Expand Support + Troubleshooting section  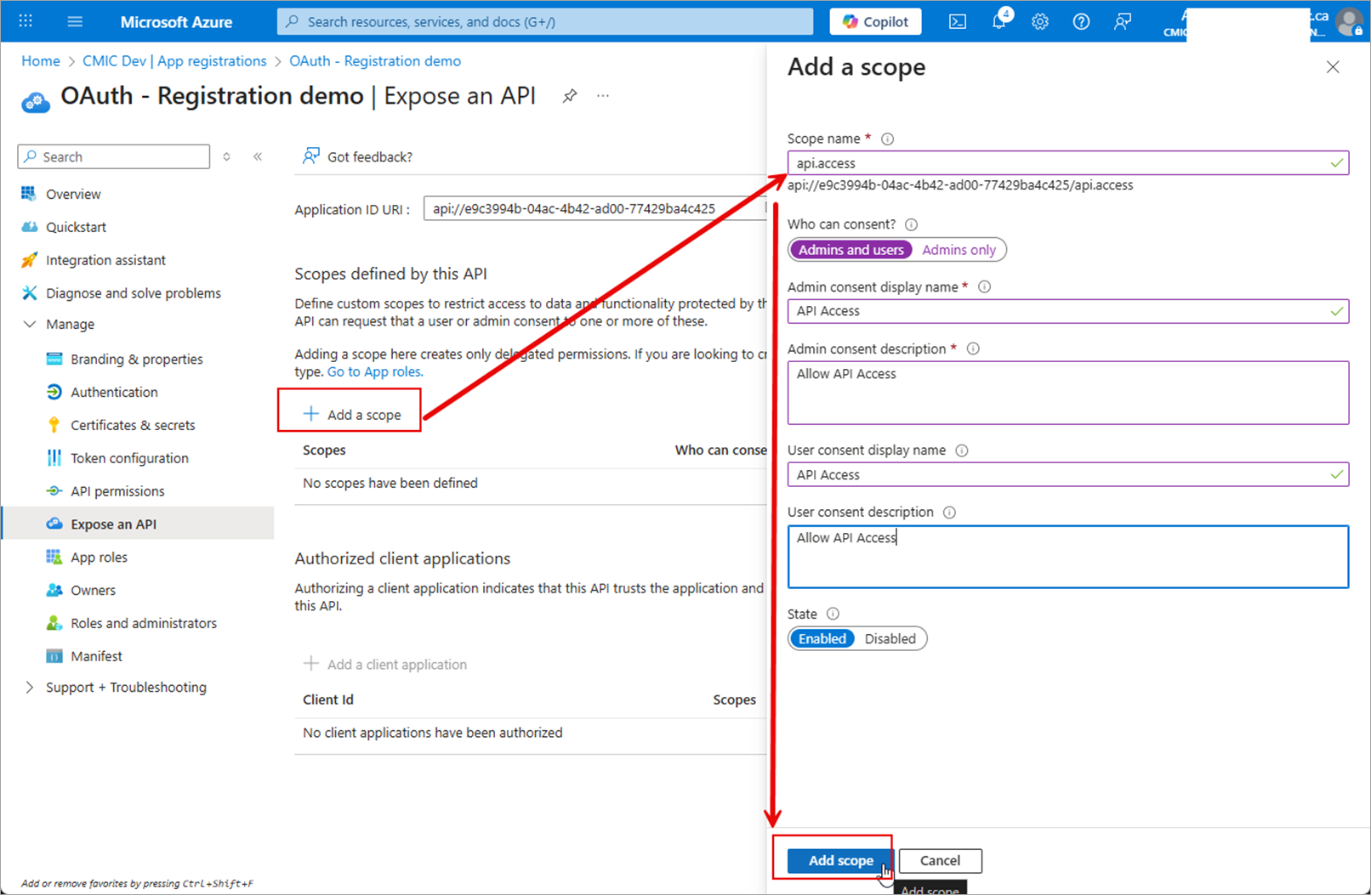click(30, 688)
